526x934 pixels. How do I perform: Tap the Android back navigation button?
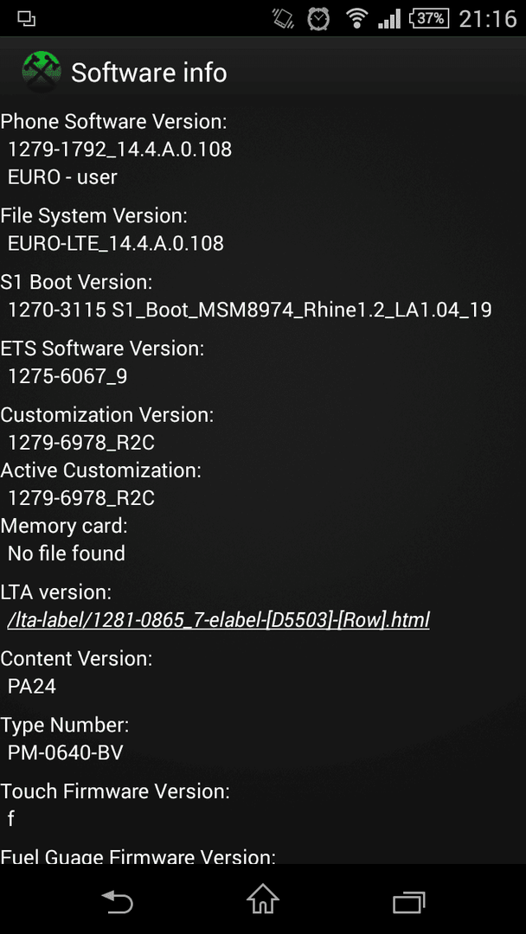(x=118, y=902)
